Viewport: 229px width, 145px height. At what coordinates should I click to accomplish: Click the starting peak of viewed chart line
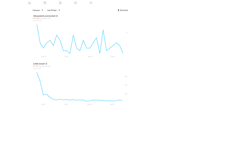tap(37, 73)
